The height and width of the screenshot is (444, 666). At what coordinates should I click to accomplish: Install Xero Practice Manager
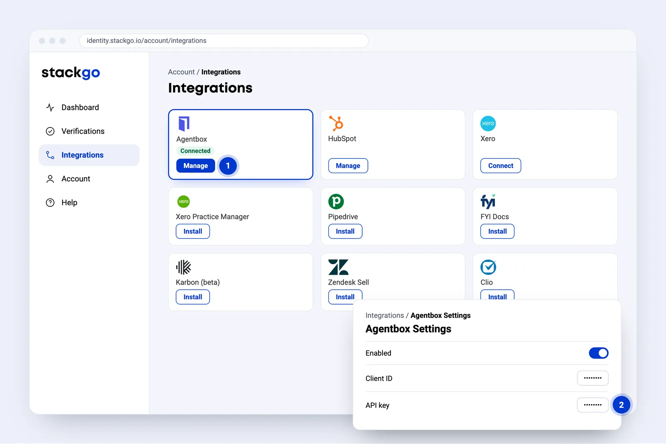[193, 231]
